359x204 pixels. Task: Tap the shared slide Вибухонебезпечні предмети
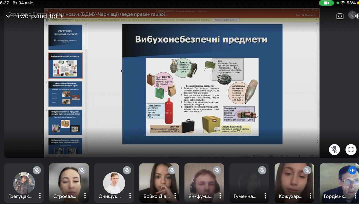pyautogui.click(x=202, y=84)
